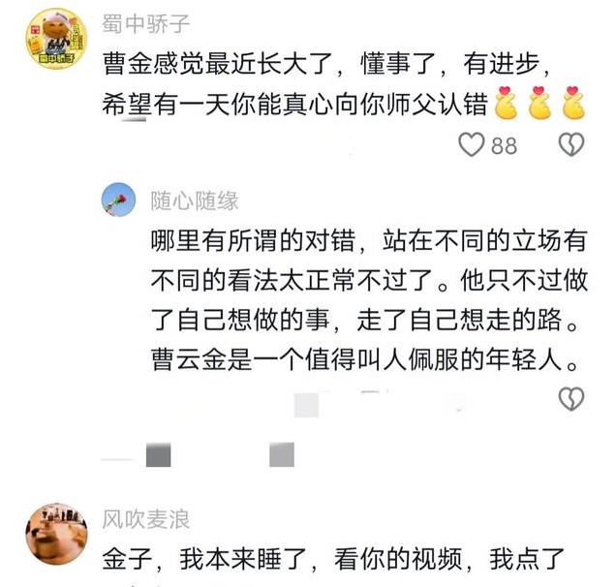Click the username 蜀中骄子
This screenshot has height=587, width=616.
146,23
